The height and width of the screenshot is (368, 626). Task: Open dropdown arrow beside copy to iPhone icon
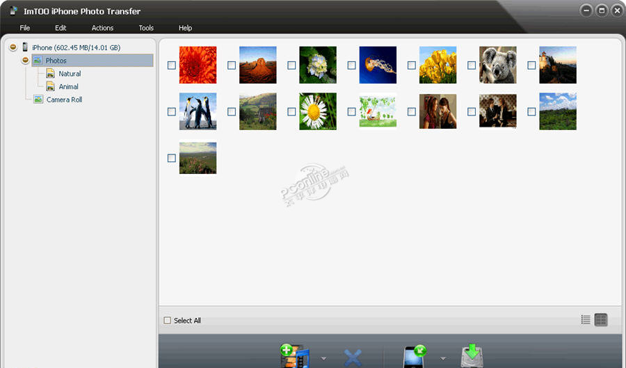tap(443, 358)
